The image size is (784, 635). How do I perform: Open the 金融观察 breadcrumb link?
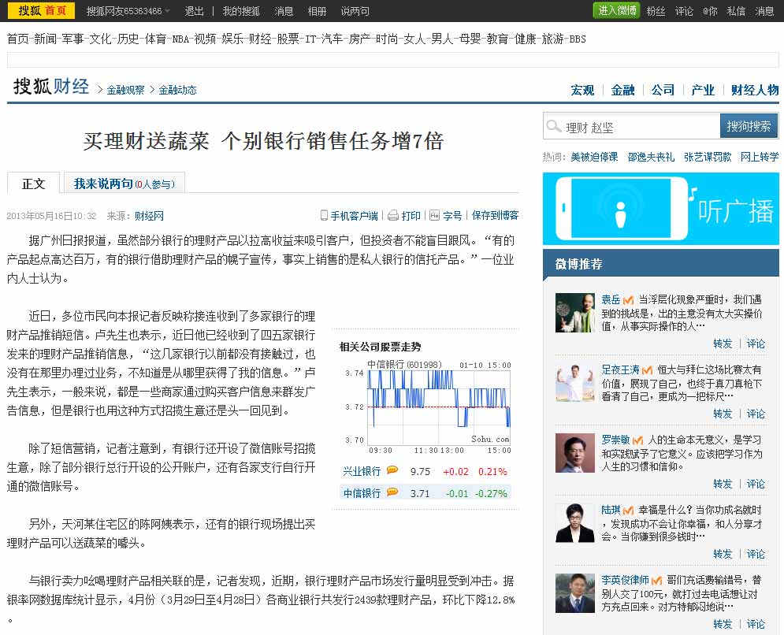125,90
